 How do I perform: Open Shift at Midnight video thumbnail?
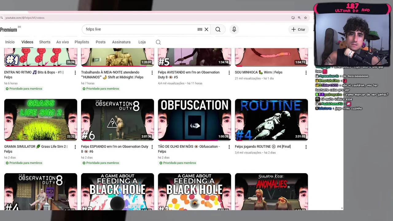coord(118,57)
